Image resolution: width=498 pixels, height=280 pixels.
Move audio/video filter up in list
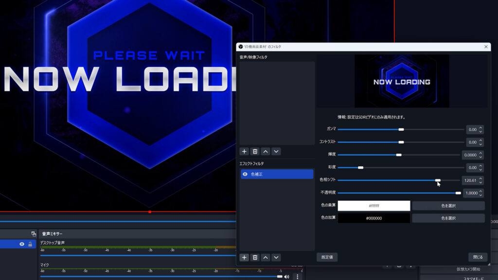(266, 152)
